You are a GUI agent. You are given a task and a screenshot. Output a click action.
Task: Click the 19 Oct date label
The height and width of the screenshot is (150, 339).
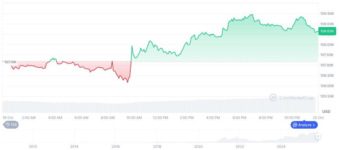tap(7, 118)
